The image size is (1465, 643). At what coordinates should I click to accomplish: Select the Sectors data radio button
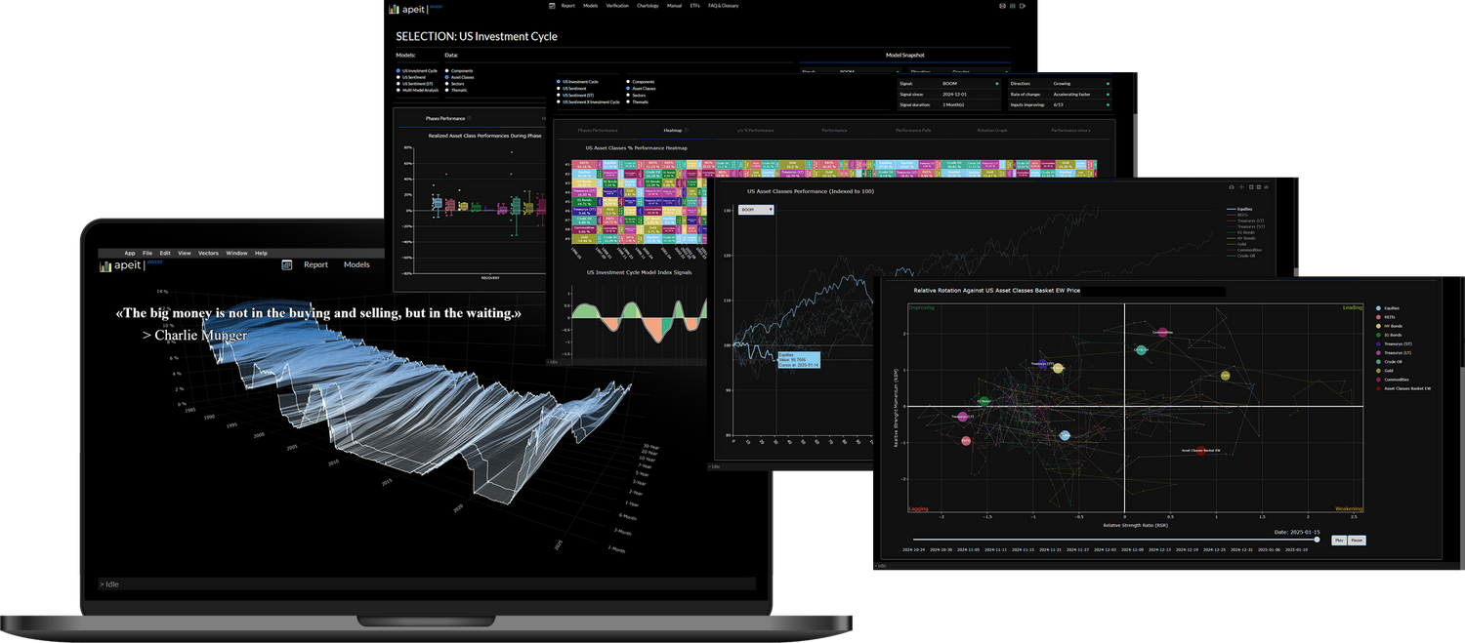click(627, 95)
